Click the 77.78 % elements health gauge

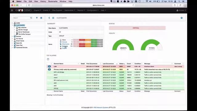point(151,45)
